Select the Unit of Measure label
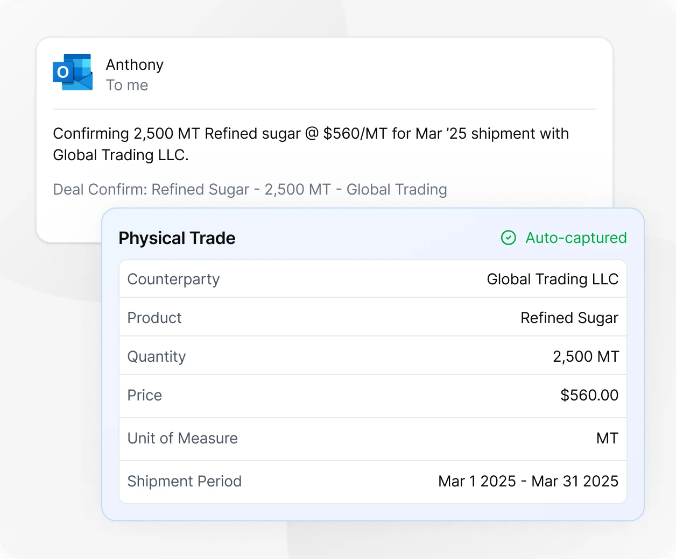Viewport: 676px width, 559px height. [x=182, y=438]
